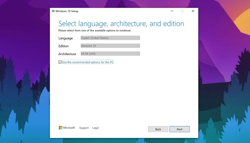
Task: Open the Architecture dropdown
Action: point(110,54)
